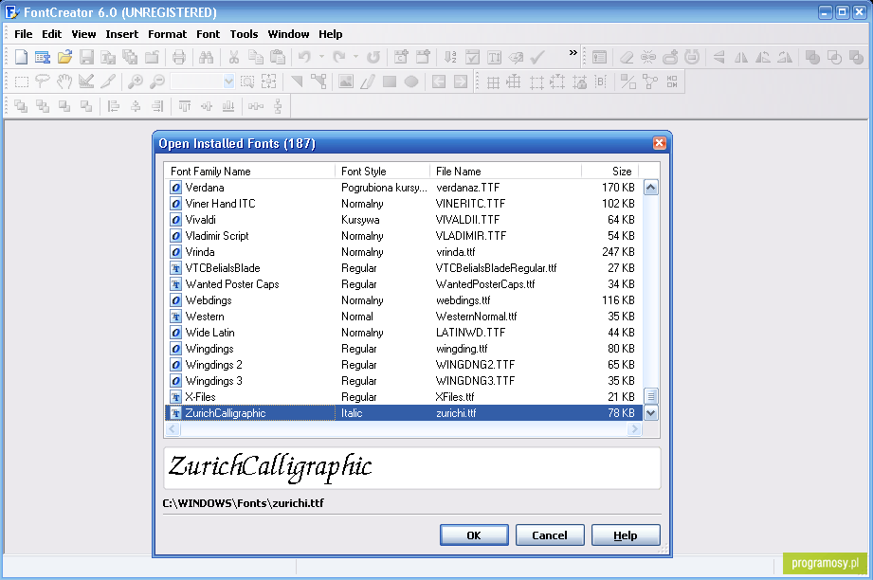873x580 pixels.
Task: Open the File menu
Action: click(24, 34)
